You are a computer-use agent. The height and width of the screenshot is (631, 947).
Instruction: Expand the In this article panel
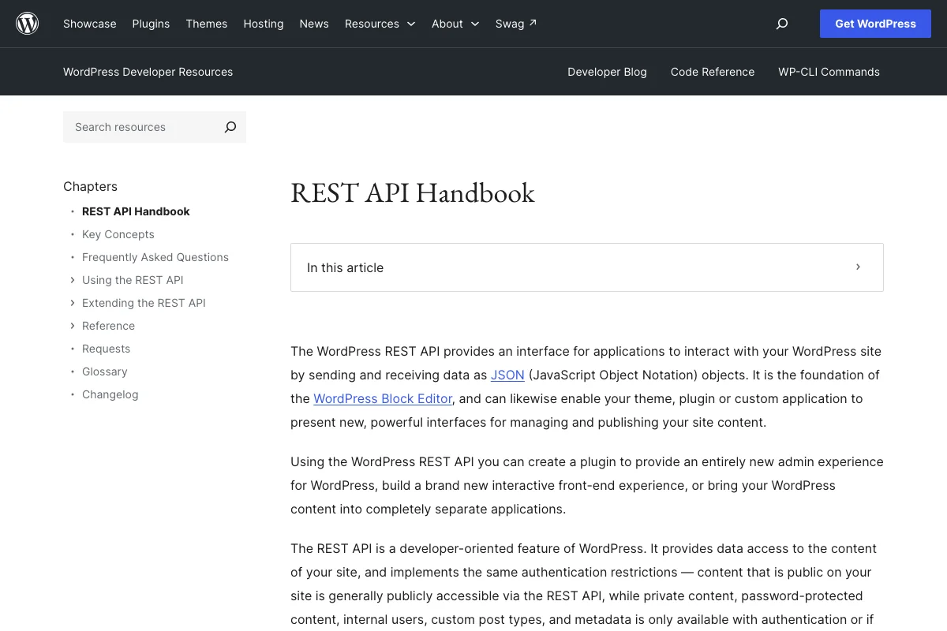587,267
